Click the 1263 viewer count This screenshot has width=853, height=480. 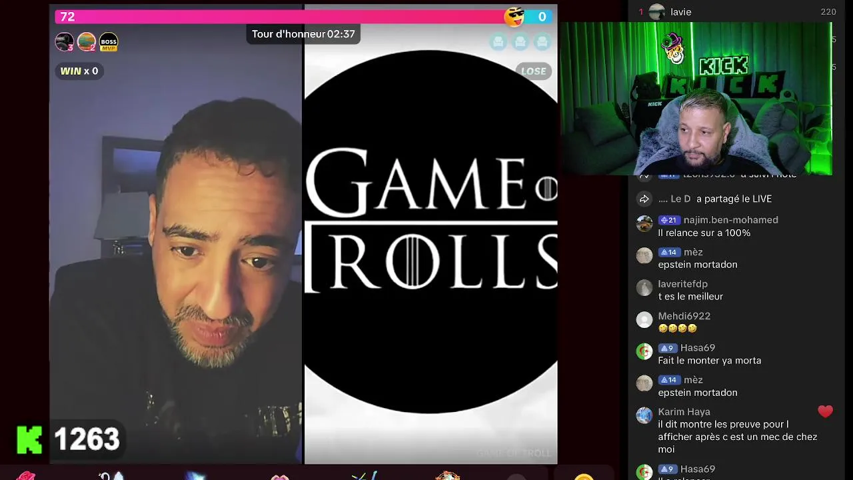point(87,440)
